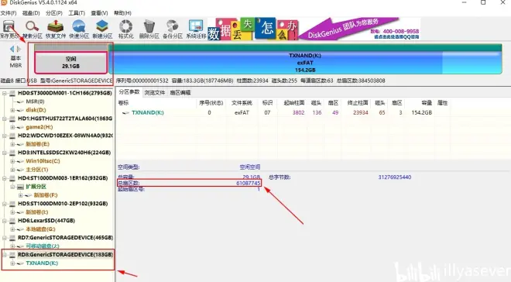511x282 pixels.
Task: Launch the Recover Files (恢复文件) tool
Action: pyautogui.click(x=56, y=29)
